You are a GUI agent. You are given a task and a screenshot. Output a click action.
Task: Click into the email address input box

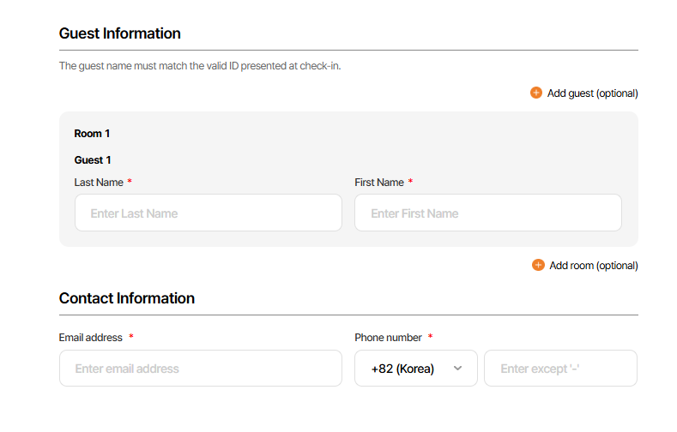click(x=200, y=369)
